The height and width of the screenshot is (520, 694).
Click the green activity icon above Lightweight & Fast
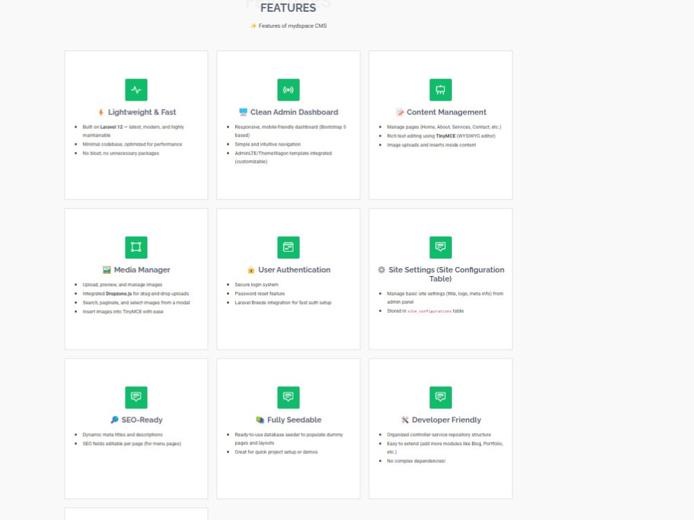tap(136, 89)
